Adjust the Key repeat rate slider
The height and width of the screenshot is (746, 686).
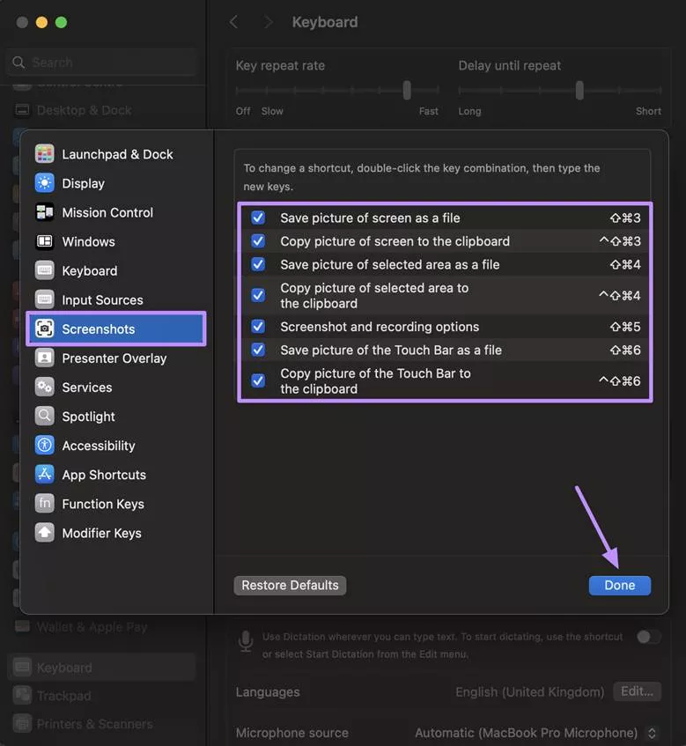406,89
